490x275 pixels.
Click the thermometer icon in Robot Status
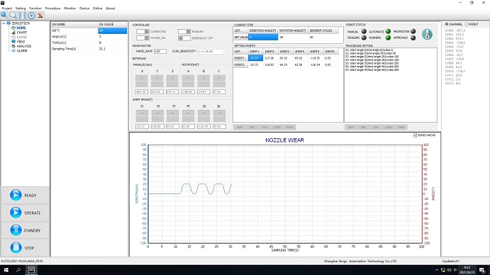point(427,34)
